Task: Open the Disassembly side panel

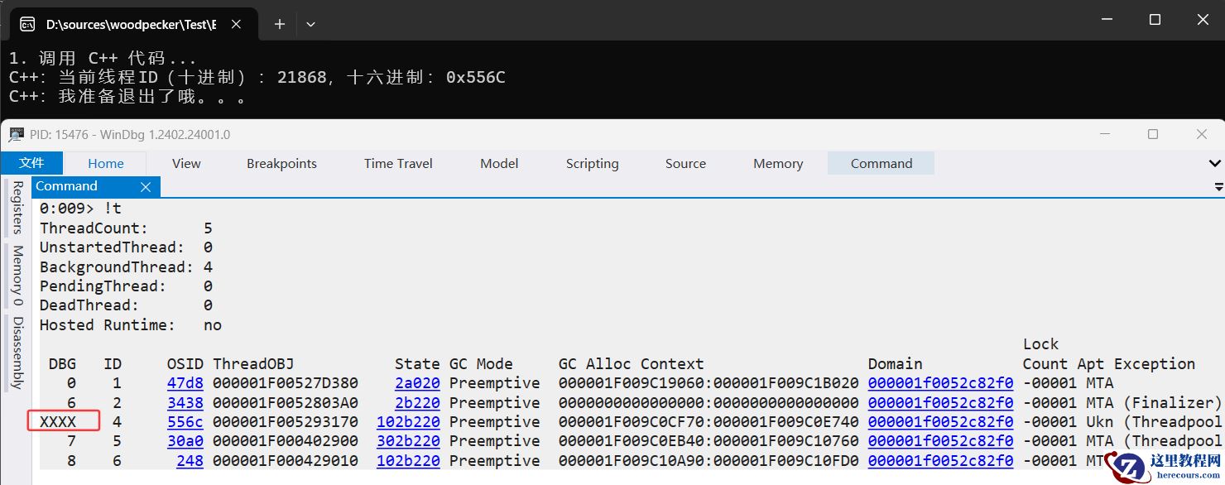Action: pos(17,352)
